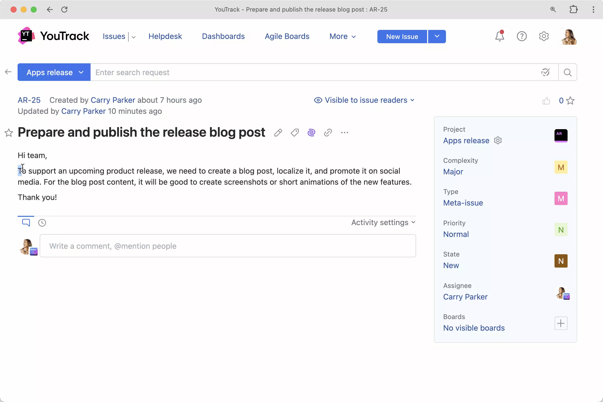Expand the Apps release context dropdown
Image resolution: width=603 pixels, height=402 pixels.
click(54, 72)
